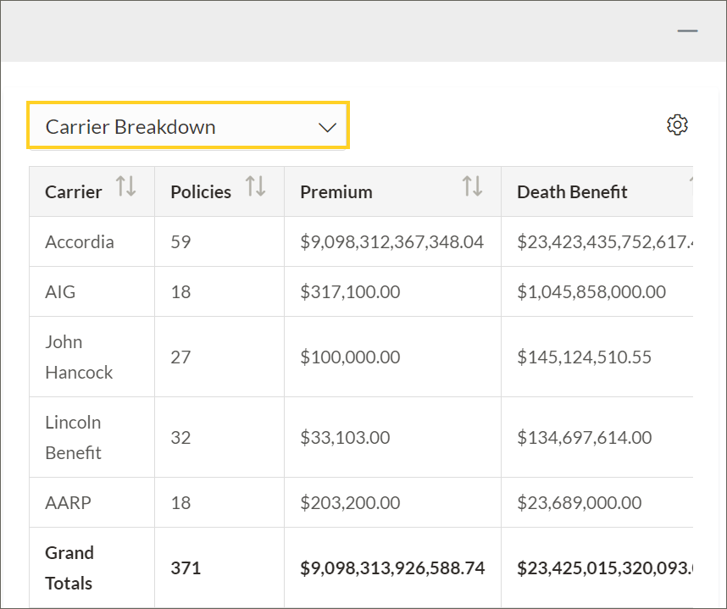This screenshot has width=727, height=609.
Task: Open the table settings gear icon
Action: tap(677, 125)
